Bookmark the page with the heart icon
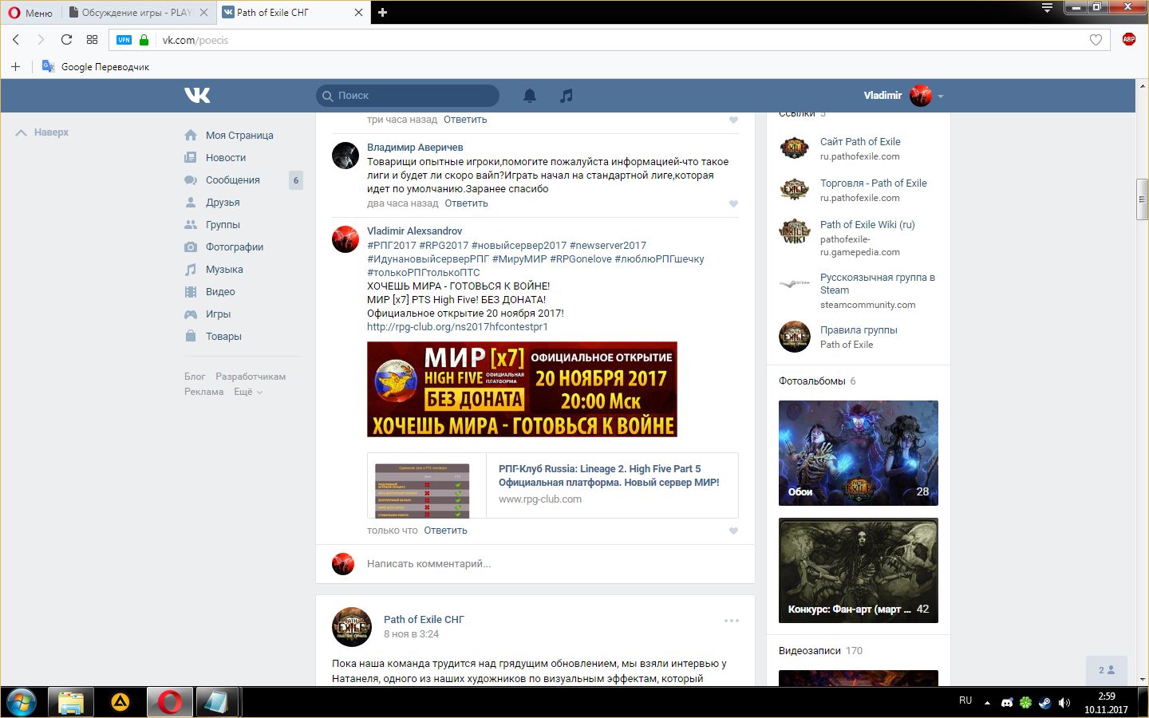This screenshot has width=1149, height=718. (1096, 40)
